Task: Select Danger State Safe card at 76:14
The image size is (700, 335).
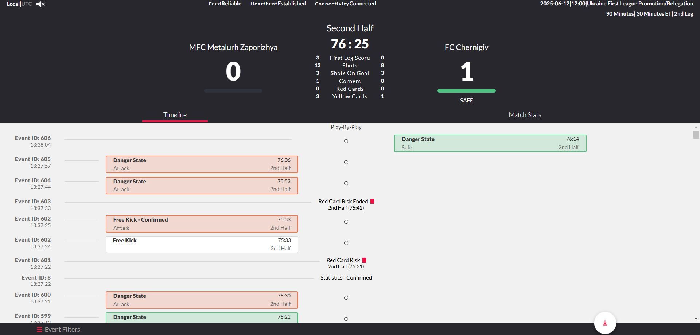Action: tap(490, 143)
